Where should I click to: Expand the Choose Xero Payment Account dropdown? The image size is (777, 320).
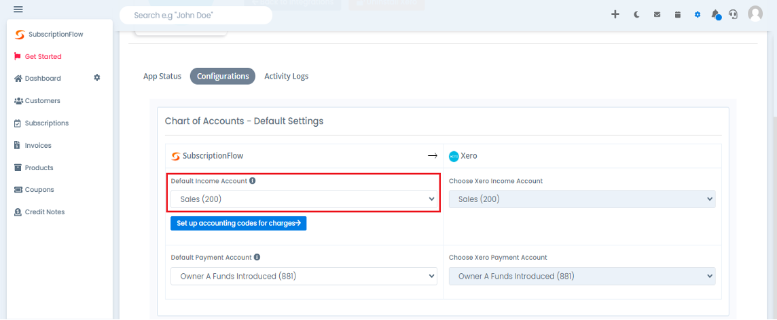[582, 276]
